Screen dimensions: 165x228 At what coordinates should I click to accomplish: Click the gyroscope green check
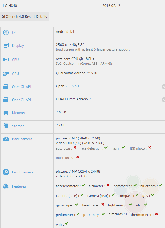click(x=77, y=204)
